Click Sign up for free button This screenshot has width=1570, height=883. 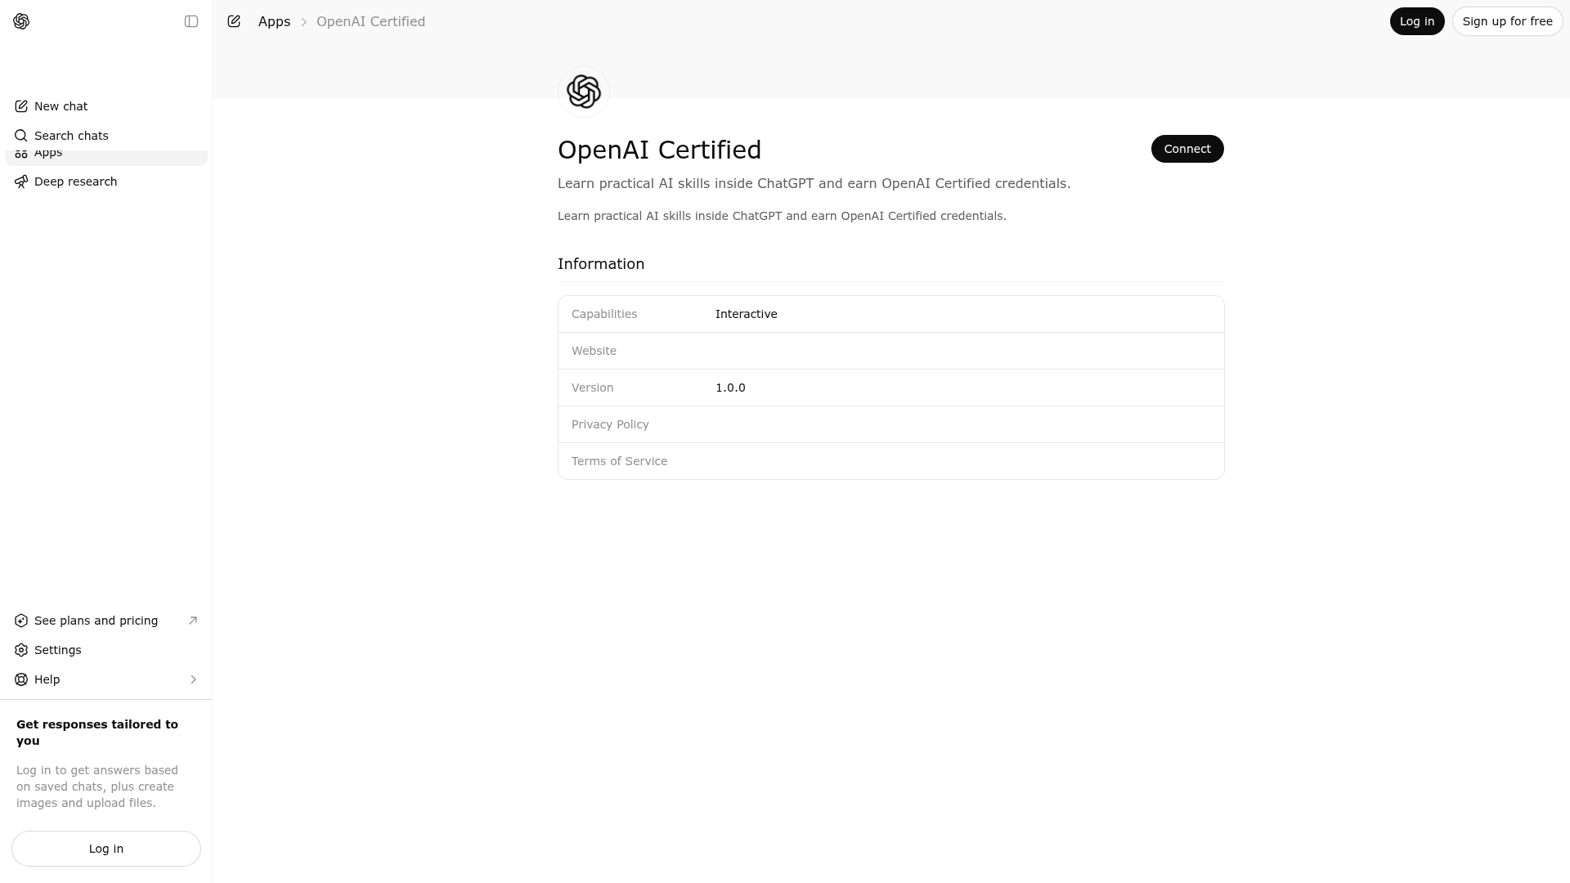[x=1507, y=21]
